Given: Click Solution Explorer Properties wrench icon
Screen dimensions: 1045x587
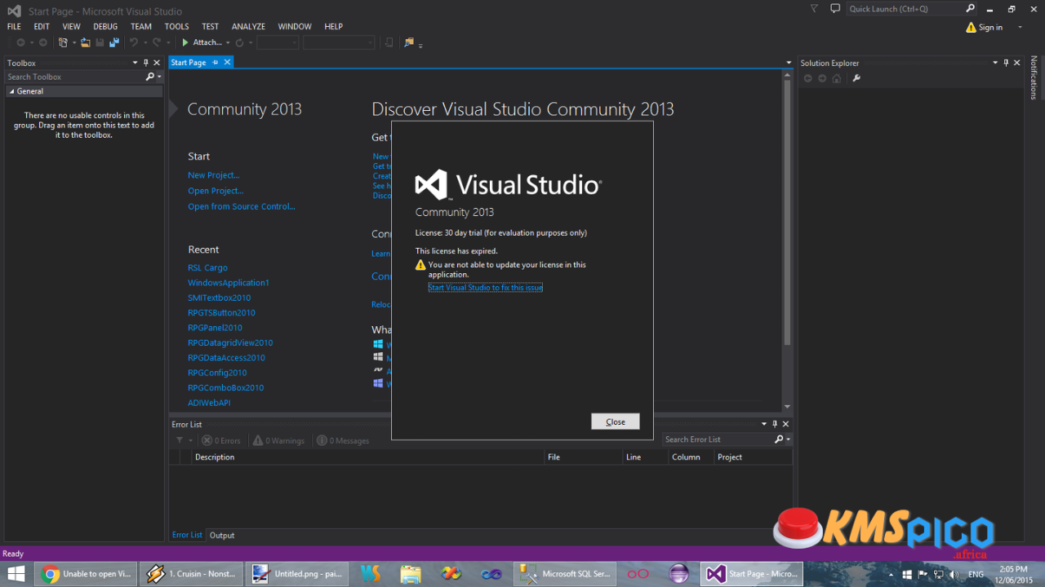Looking at the screenshot, I should (856, 78).
